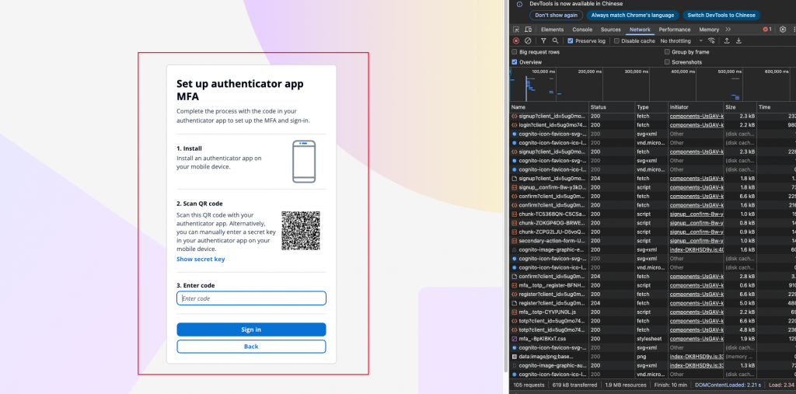Sort by the Status column header

[x=612, y=107]
